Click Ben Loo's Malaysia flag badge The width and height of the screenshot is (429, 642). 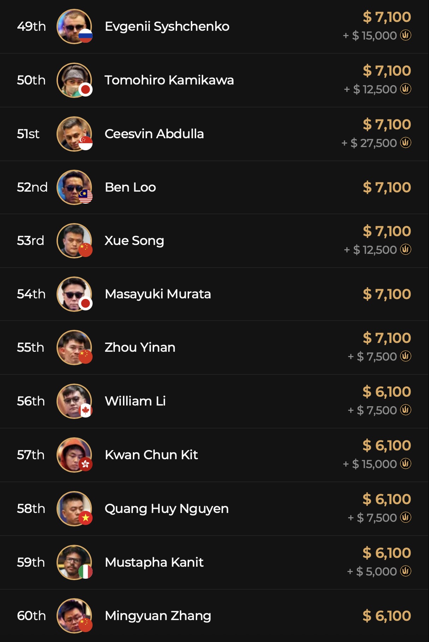[86, 196]
